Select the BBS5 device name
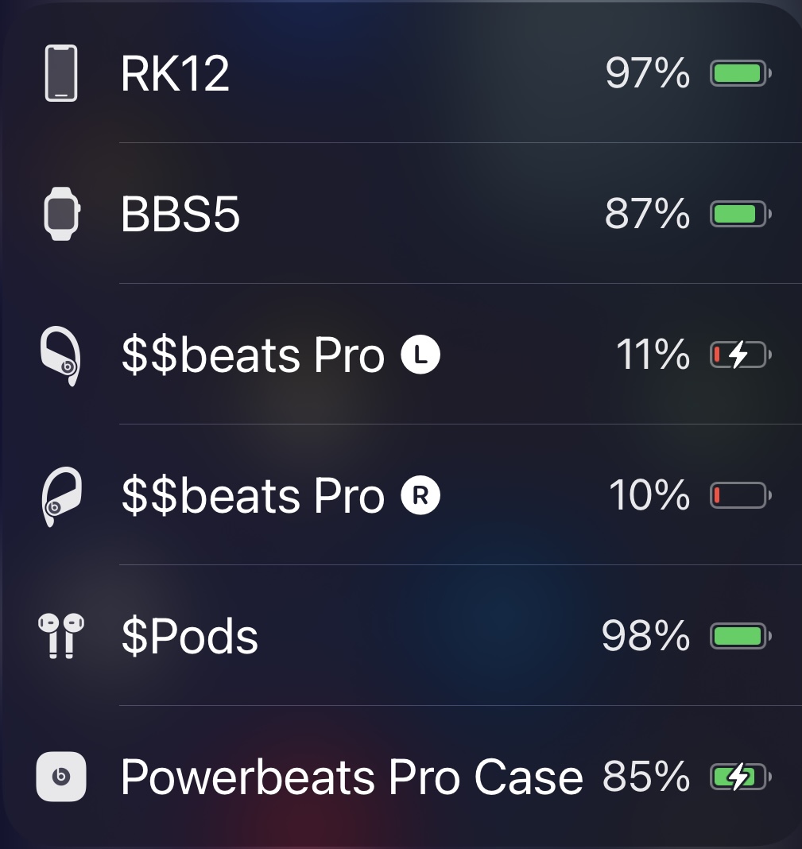Viewport: 802px width, 849px height. point(180,215)
